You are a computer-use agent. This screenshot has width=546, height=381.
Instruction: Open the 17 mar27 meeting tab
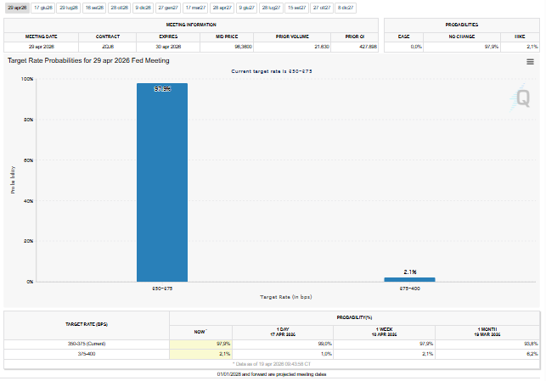[x=195, y=7]
